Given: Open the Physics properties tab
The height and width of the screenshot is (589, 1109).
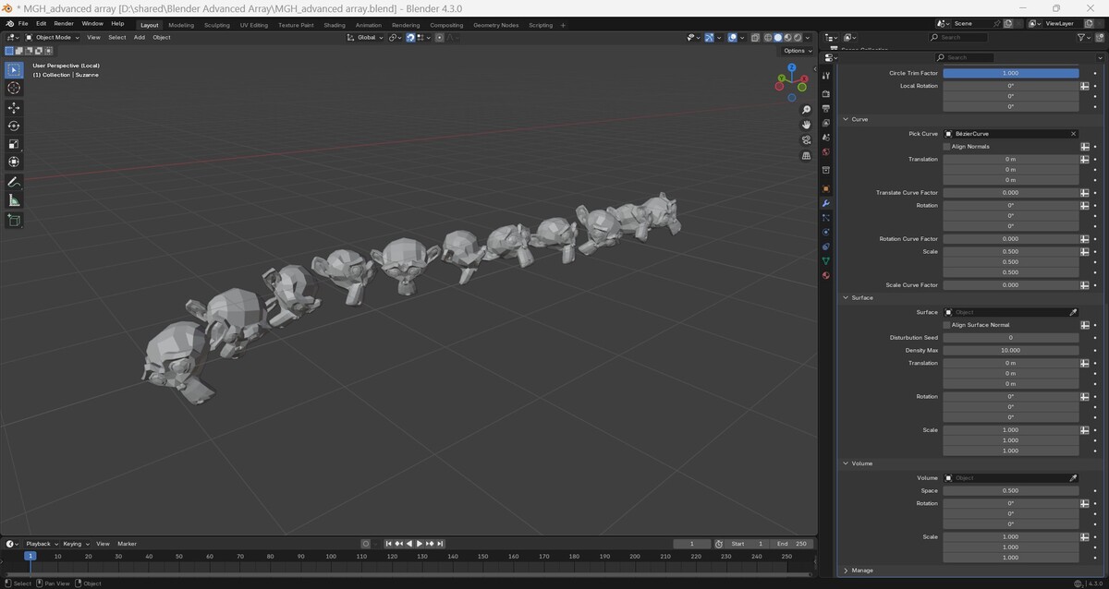Looking at the screenshot, I should tap(826, 232).
